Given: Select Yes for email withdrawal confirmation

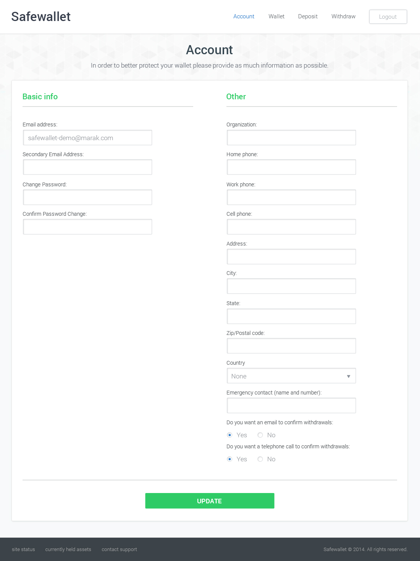Looking at the screenshot, I should click(229, 435).
